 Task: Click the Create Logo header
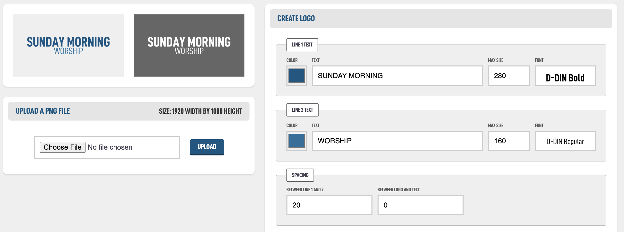click(x=441, y=19)
